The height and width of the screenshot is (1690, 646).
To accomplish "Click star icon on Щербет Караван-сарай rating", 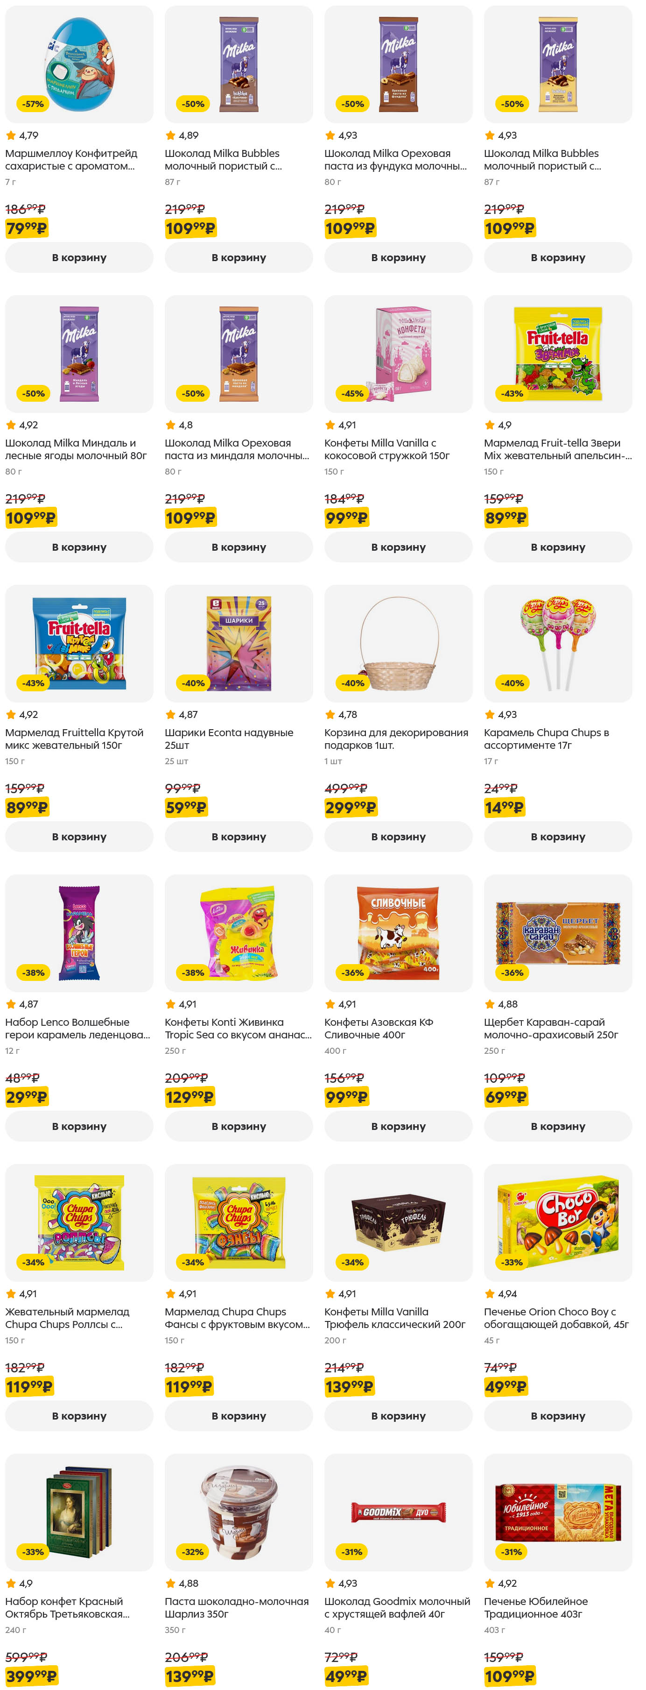I will coord(489,1004).
